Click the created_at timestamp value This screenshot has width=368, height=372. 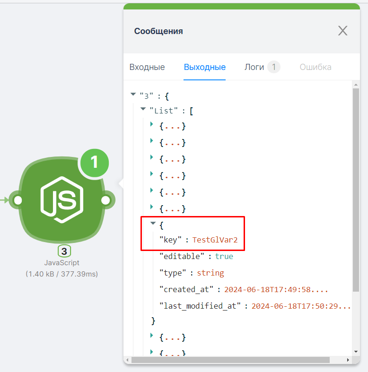pyautogui.click(x=276, y=290)
